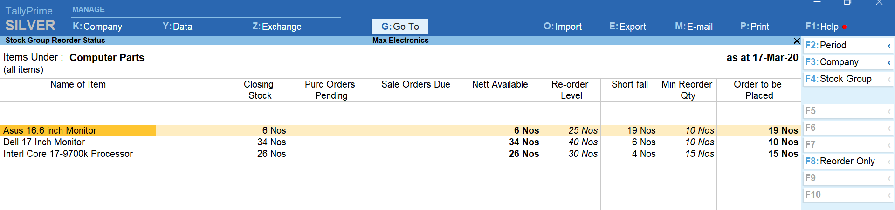Click the disabled F7 button
The height and width of the screenshot is (210, 895).
coord(844,144)
